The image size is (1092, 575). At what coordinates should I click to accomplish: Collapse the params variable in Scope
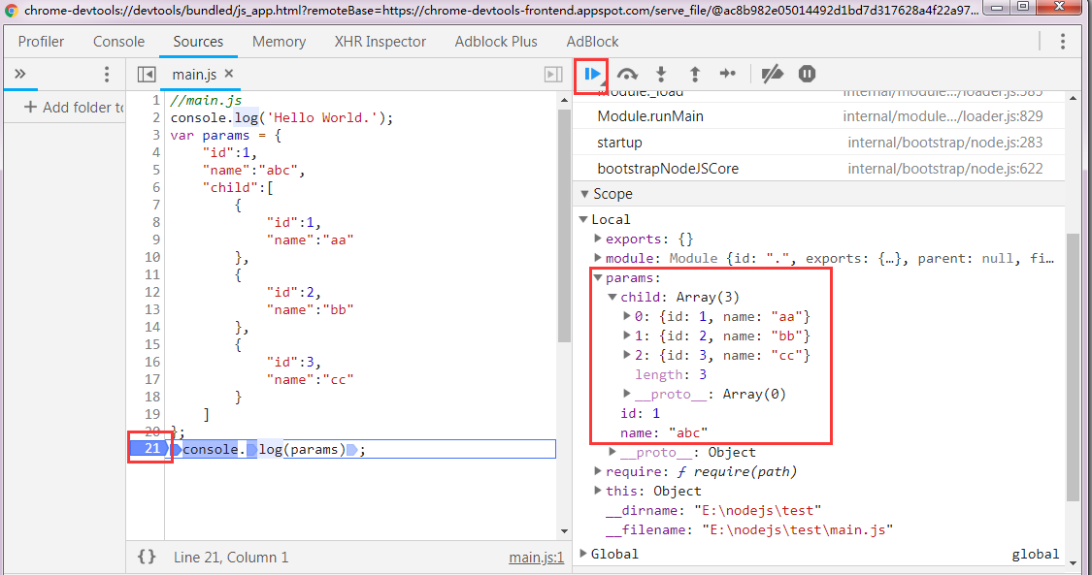coord(599,276)
